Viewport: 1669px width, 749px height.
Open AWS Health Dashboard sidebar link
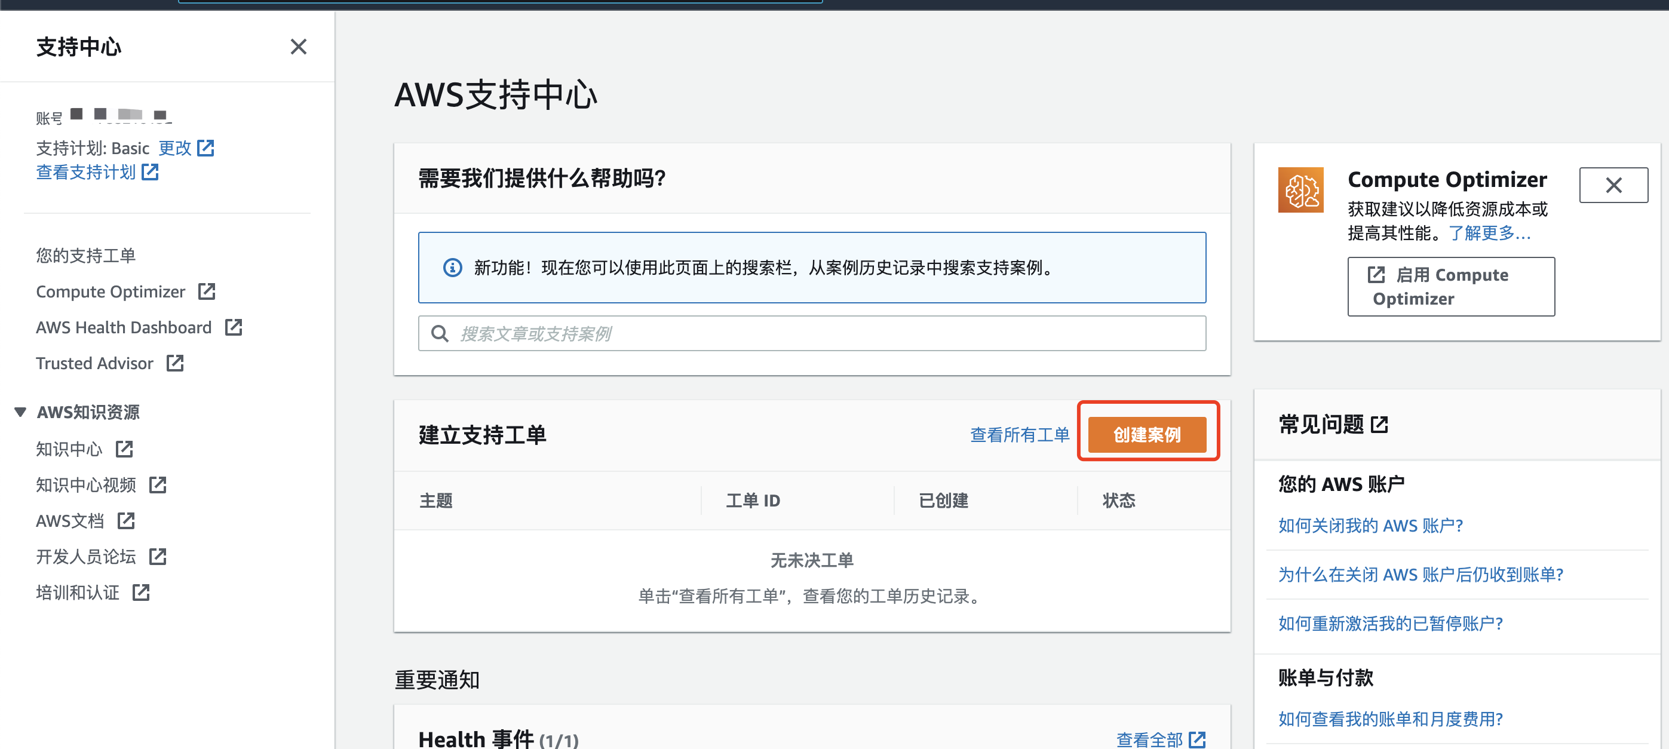click(124, 327)
